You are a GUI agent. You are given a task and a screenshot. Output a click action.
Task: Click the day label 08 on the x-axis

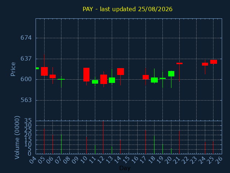coord(66,160)
